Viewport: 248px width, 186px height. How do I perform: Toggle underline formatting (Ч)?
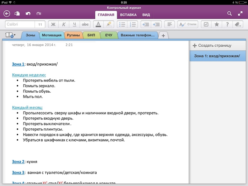coord(74,24)
